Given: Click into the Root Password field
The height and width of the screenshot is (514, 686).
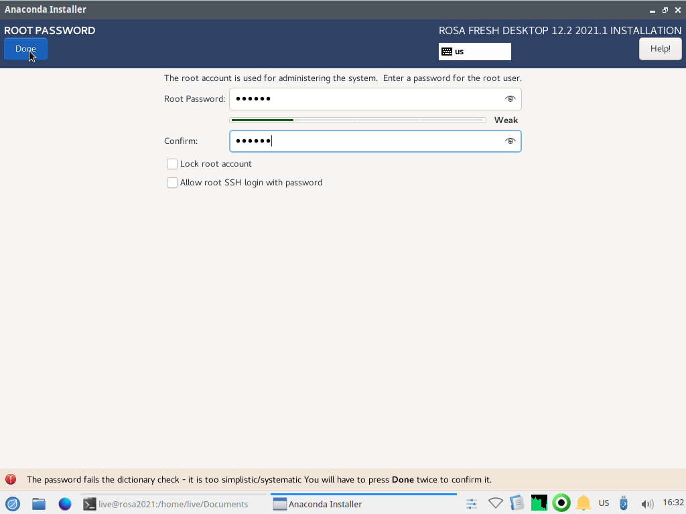Looking at the screenshot, I should [x=365, y=99].
